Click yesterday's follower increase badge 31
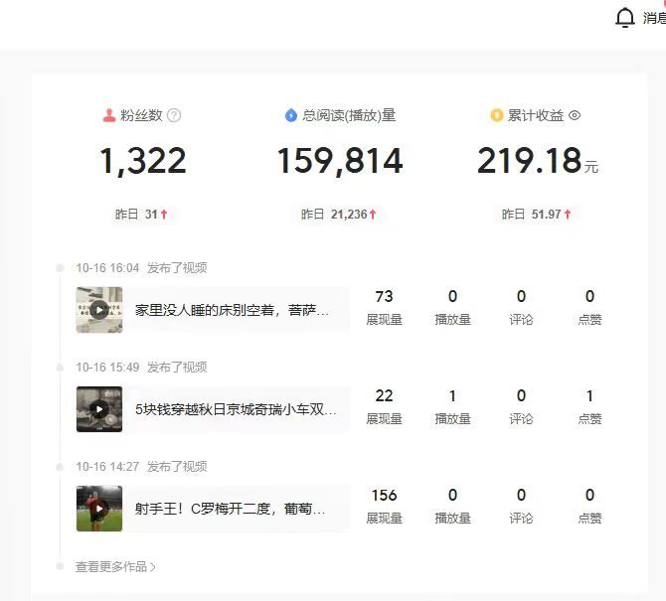Viewport: 666px width, 601px height. 142,214
